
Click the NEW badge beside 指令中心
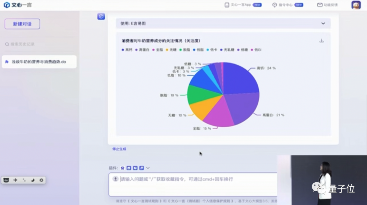pos(299,5)
